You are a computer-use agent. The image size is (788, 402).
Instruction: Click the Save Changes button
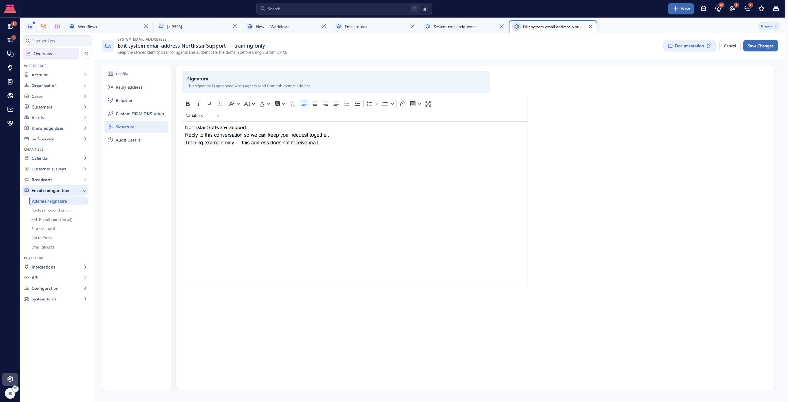pyautogui.click(x=760, y=46)
